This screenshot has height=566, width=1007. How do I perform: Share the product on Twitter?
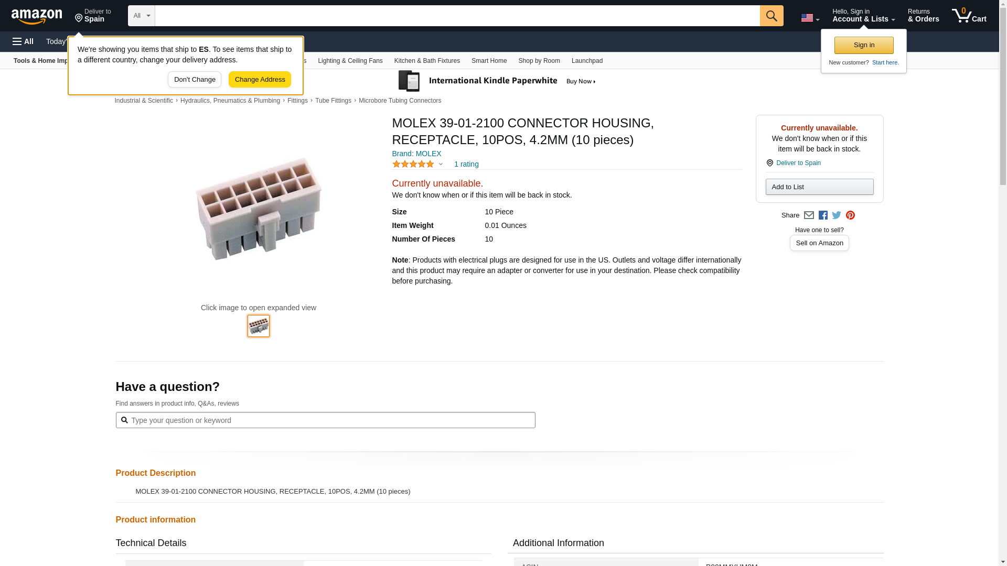pyautogui.click(x=837, y=215)
